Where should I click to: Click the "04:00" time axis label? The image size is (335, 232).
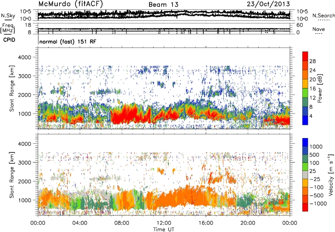80,223
